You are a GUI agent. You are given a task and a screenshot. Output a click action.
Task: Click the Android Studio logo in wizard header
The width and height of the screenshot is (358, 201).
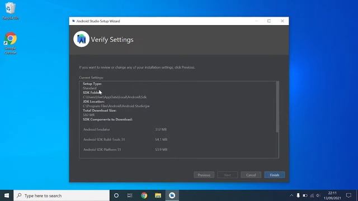coord(81,39)
